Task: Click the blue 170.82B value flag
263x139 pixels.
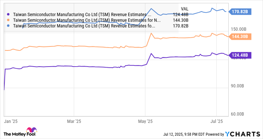Action: click(x=240, y=12)
